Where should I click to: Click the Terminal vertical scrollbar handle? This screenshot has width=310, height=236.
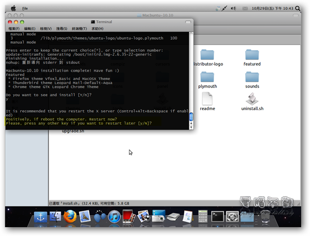[191, 118]
